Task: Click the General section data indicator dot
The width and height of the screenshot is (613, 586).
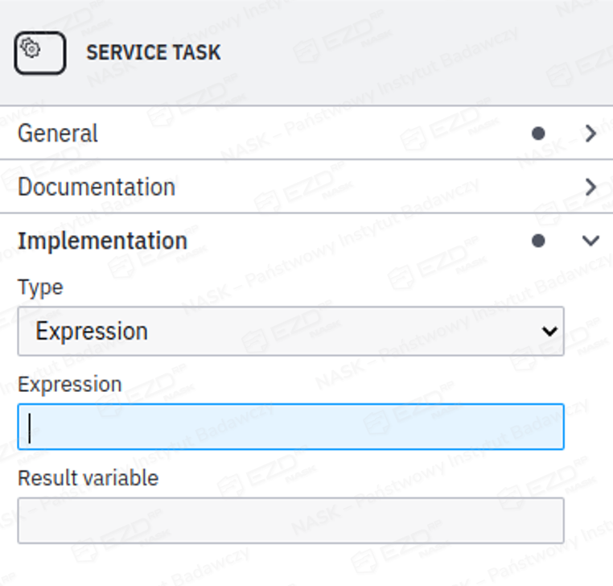Action: click(538, 134)
